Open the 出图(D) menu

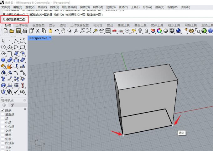pos(111,7)
